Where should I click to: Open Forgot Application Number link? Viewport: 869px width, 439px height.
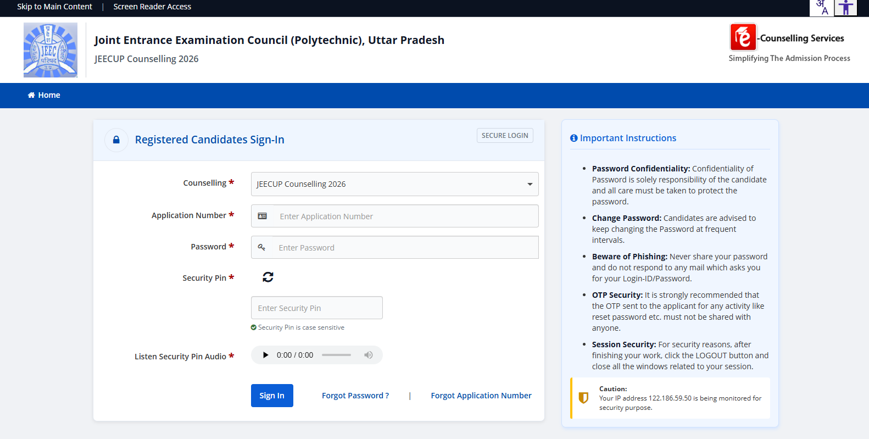[481, 396]
